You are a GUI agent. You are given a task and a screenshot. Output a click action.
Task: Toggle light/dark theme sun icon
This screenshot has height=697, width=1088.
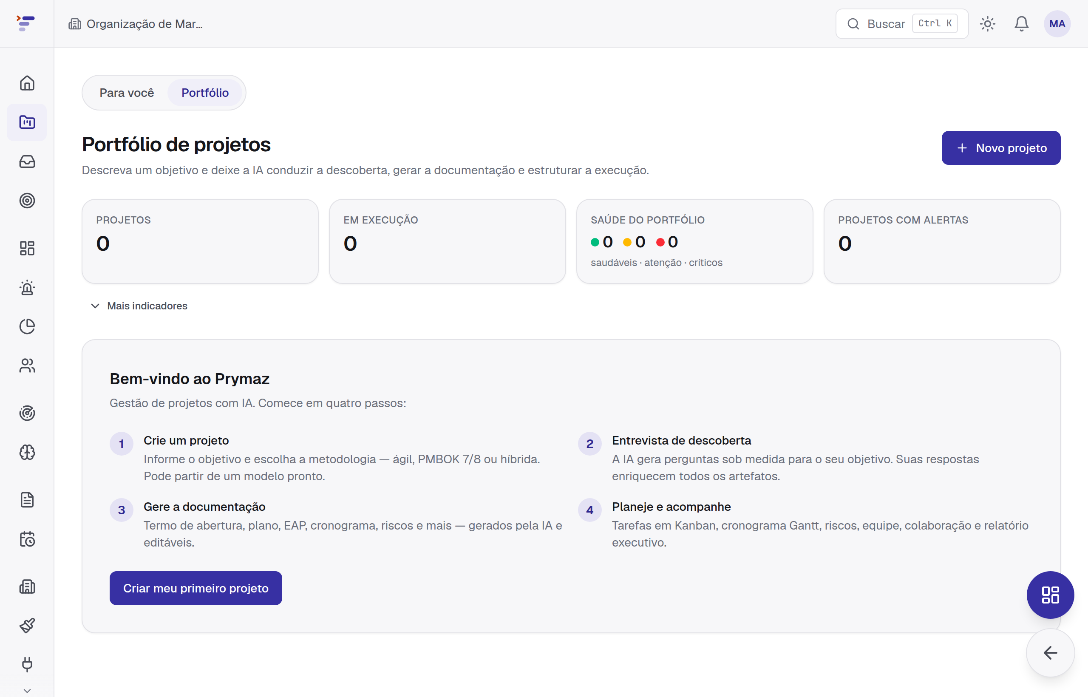988,23
